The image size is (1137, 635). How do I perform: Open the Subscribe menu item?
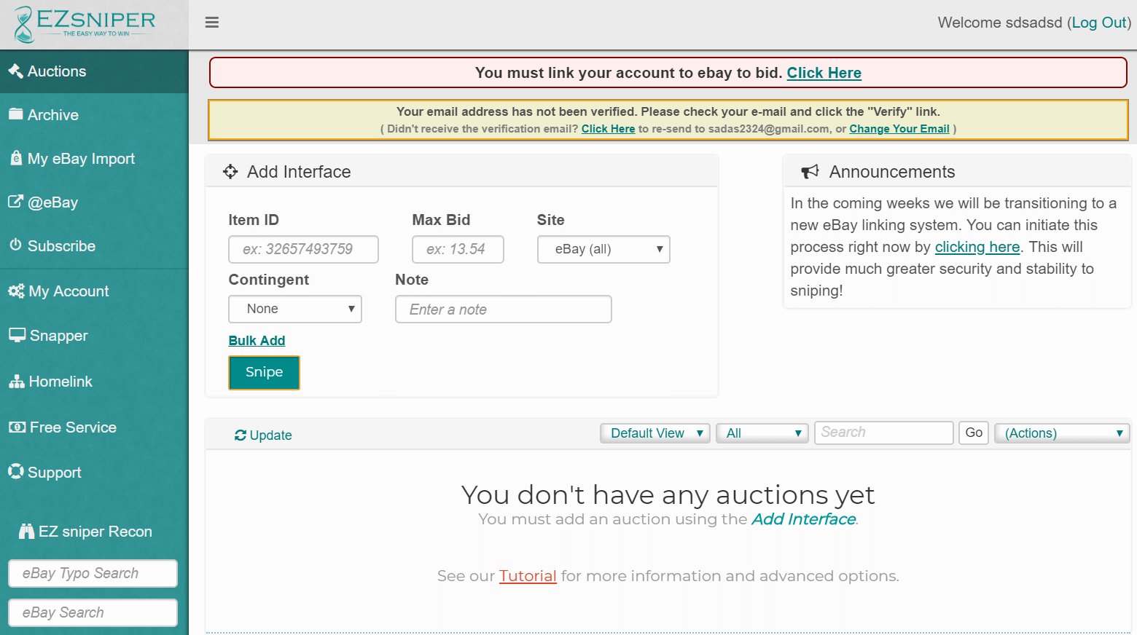pyautogui.click(x=94, y=246)
